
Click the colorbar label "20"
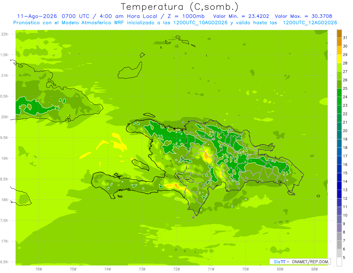tap(345, 131)
